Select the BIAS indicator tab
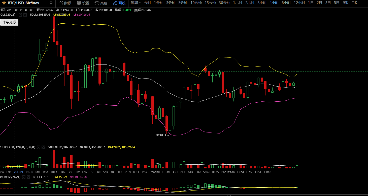This screenshot has width=368, height=196. point(216,172)
